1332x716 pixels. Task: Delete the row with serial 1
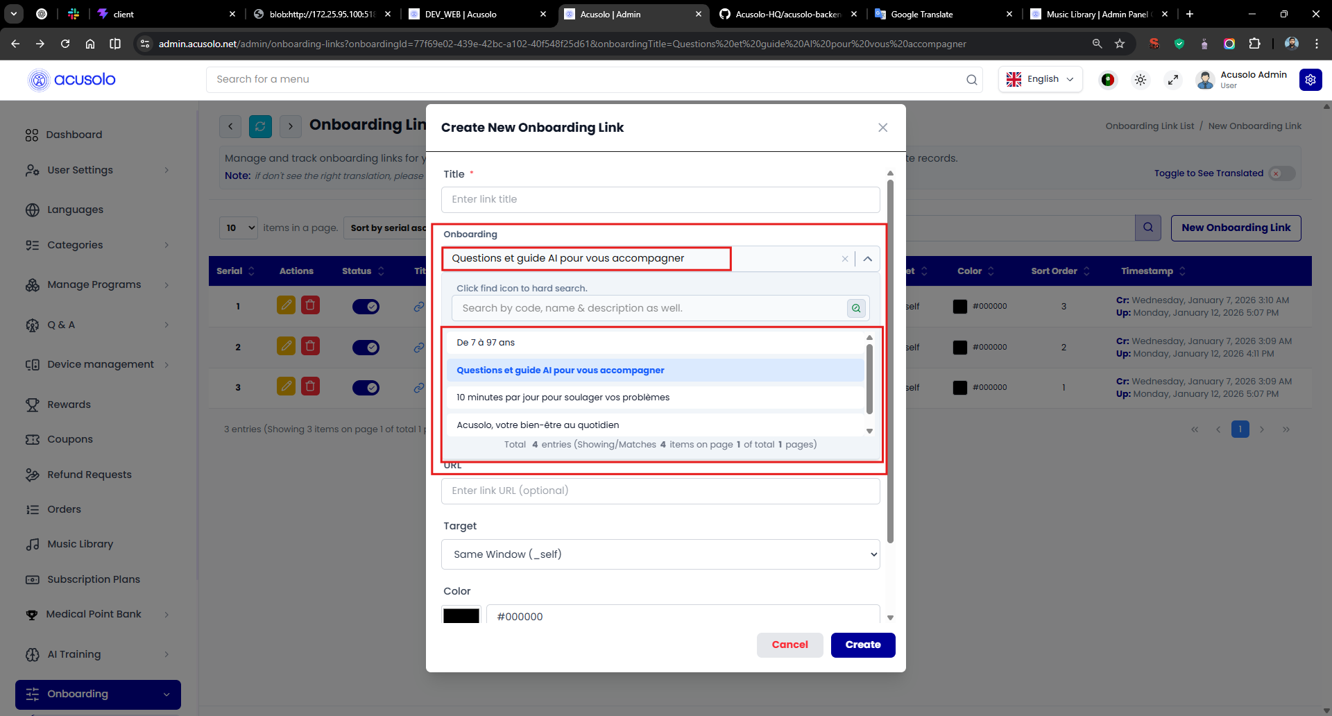click(x=310, y=305)
